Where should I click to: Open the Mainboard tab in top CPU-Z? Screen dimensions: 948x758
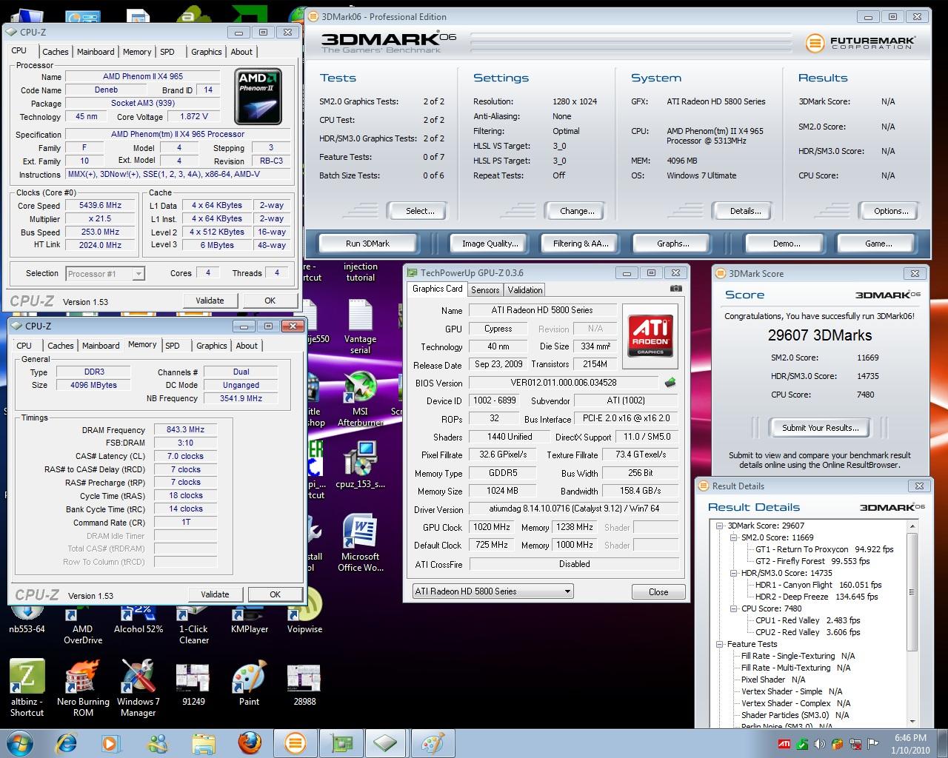pos(96,52)
